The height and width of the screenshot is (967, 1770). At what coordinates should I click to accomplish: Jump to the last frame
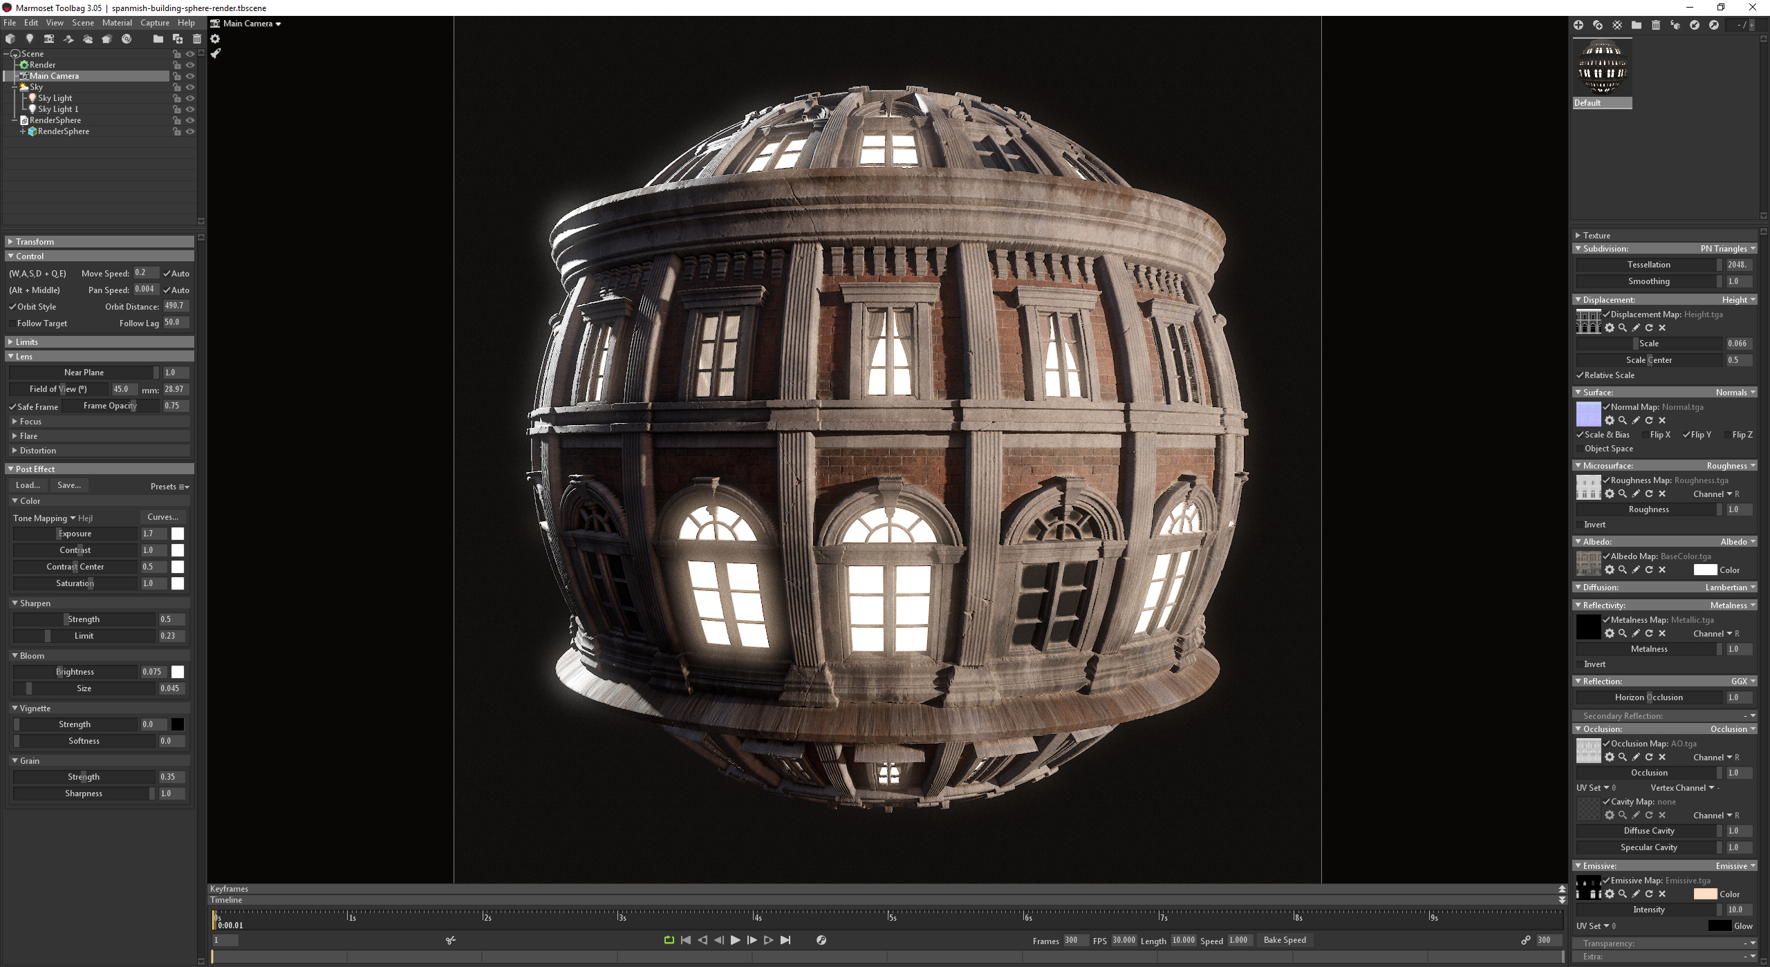tap(785, 940)
